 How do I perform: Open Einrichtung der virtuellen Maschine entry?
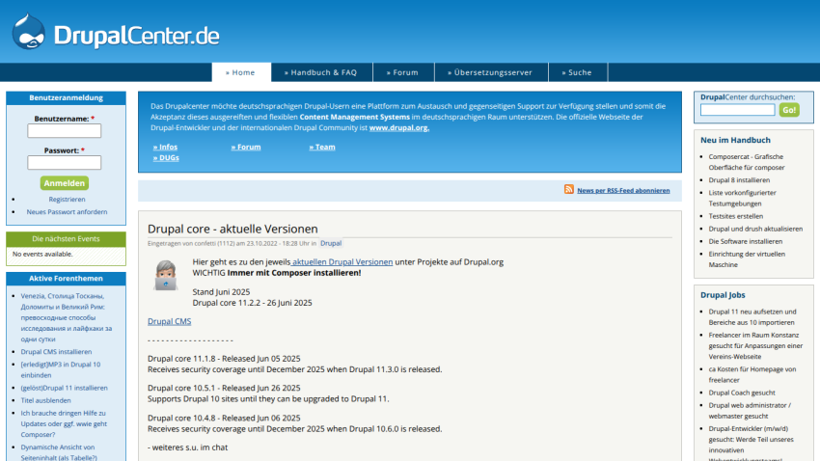pyautogui.click(x=747, y=259)
